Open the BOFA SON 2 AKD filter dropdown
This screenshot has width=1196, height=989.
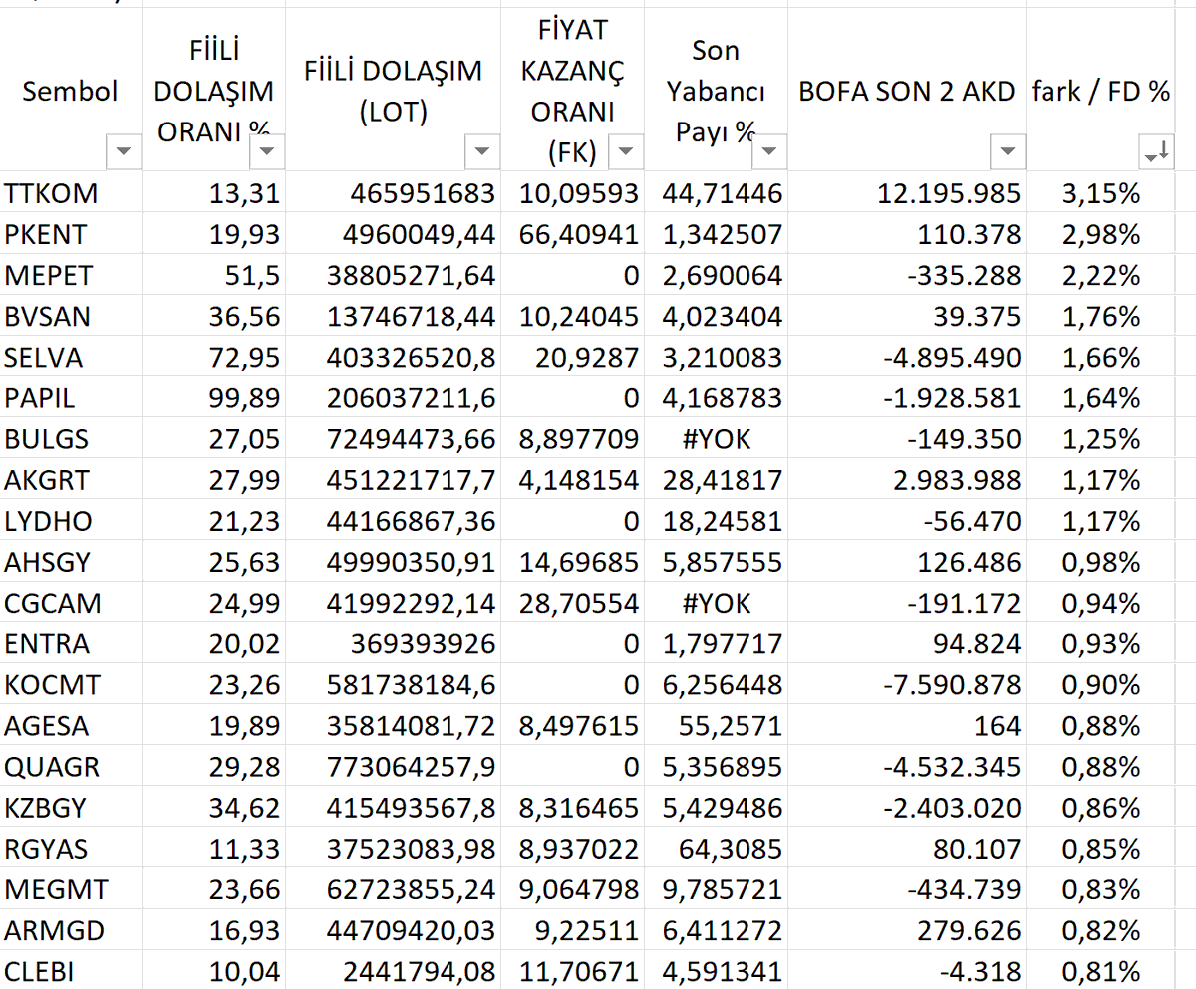pos(1008,151)
